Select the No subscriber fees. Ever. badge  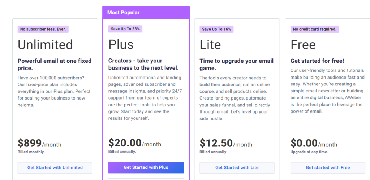pos(43,29)
